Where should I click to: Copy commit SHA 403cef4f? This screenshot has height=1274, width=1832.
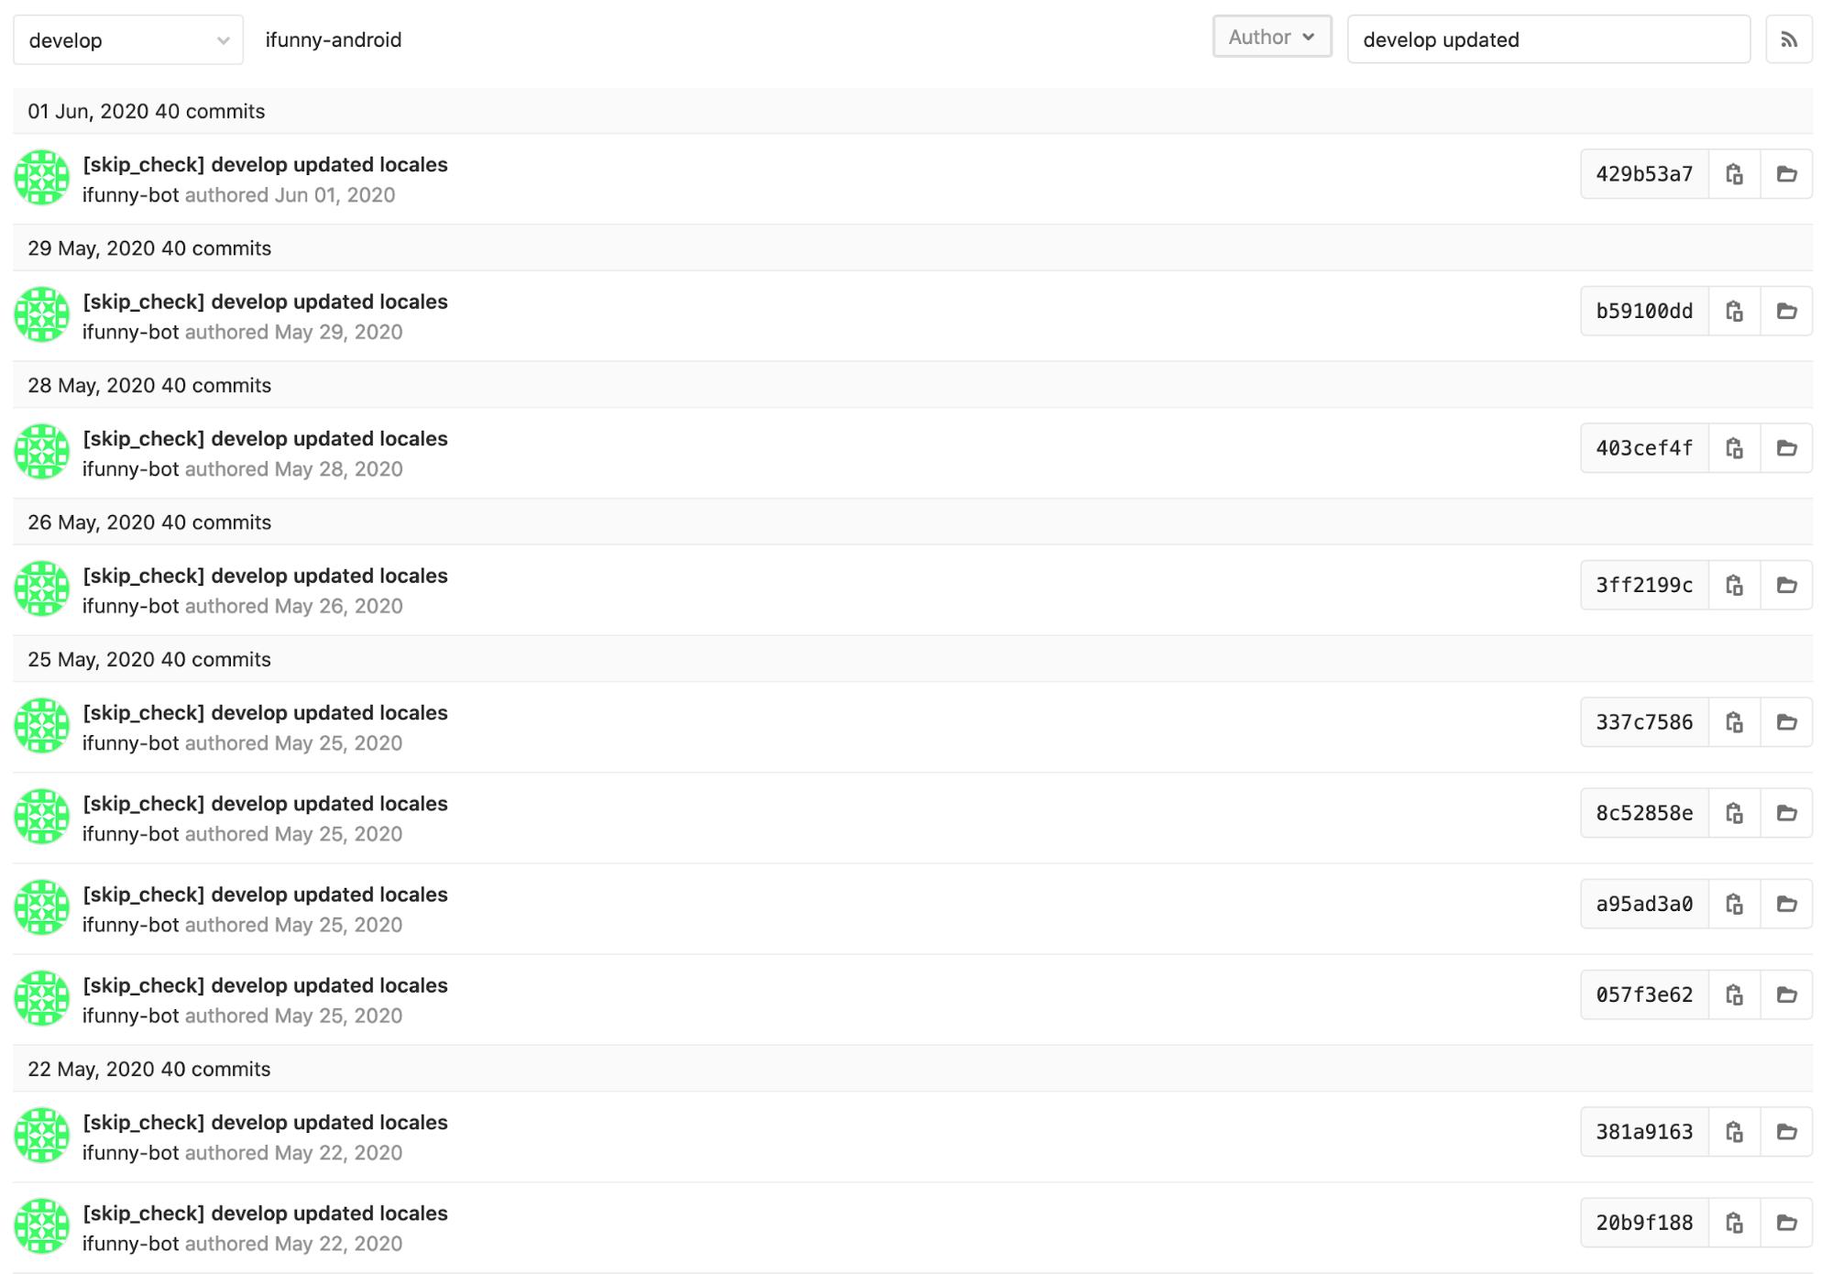(1734, 448)
